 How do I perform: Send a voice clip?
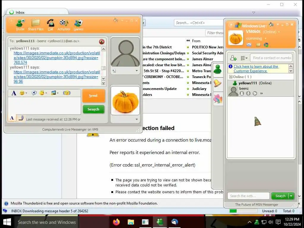point(34,93)
